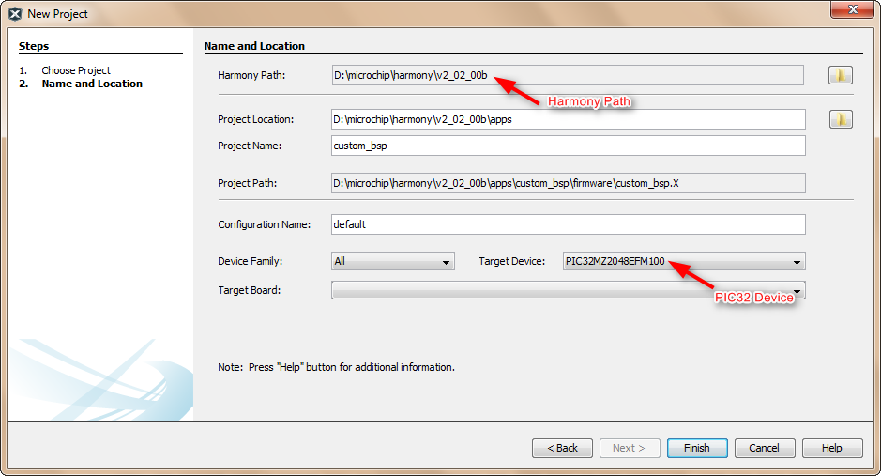
Task: Open the Target Device combo box
Action: click(684, 262)
